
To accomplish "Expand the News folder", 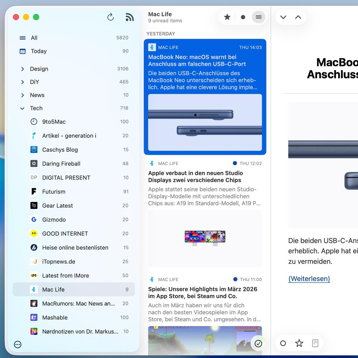I will (22, 95).
